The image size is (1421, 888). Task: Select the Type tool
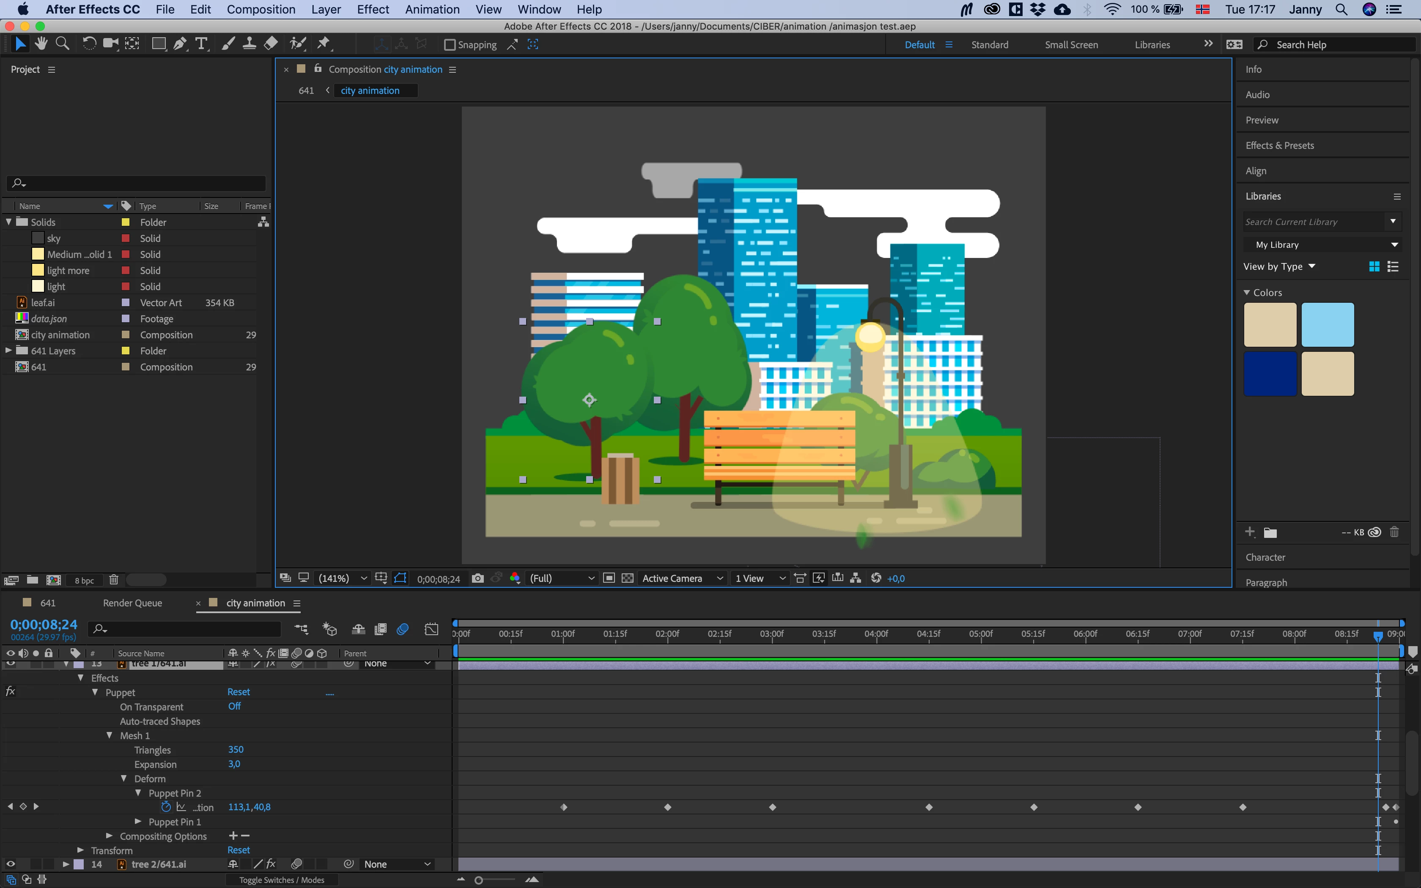[x=201, y=44]
